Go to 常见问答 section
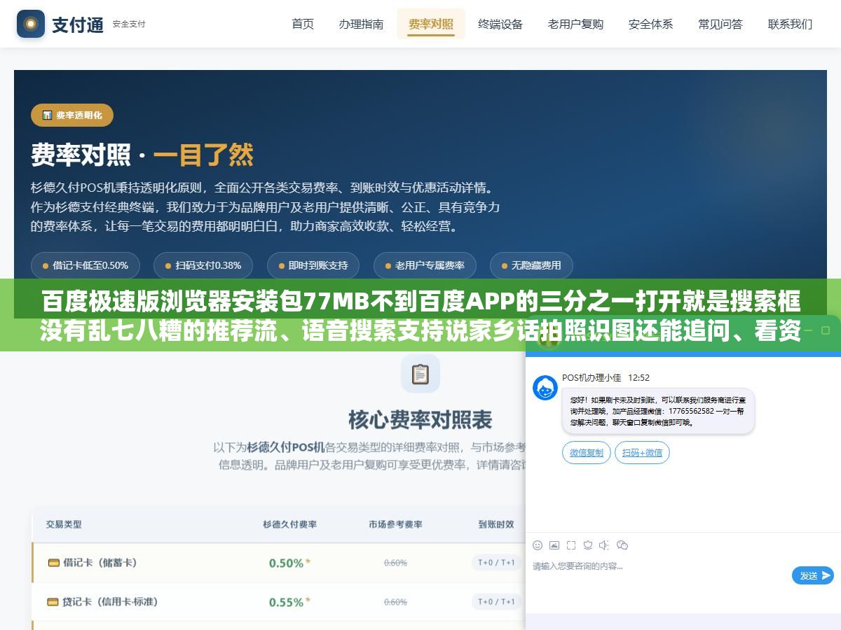 pos(720,24)
